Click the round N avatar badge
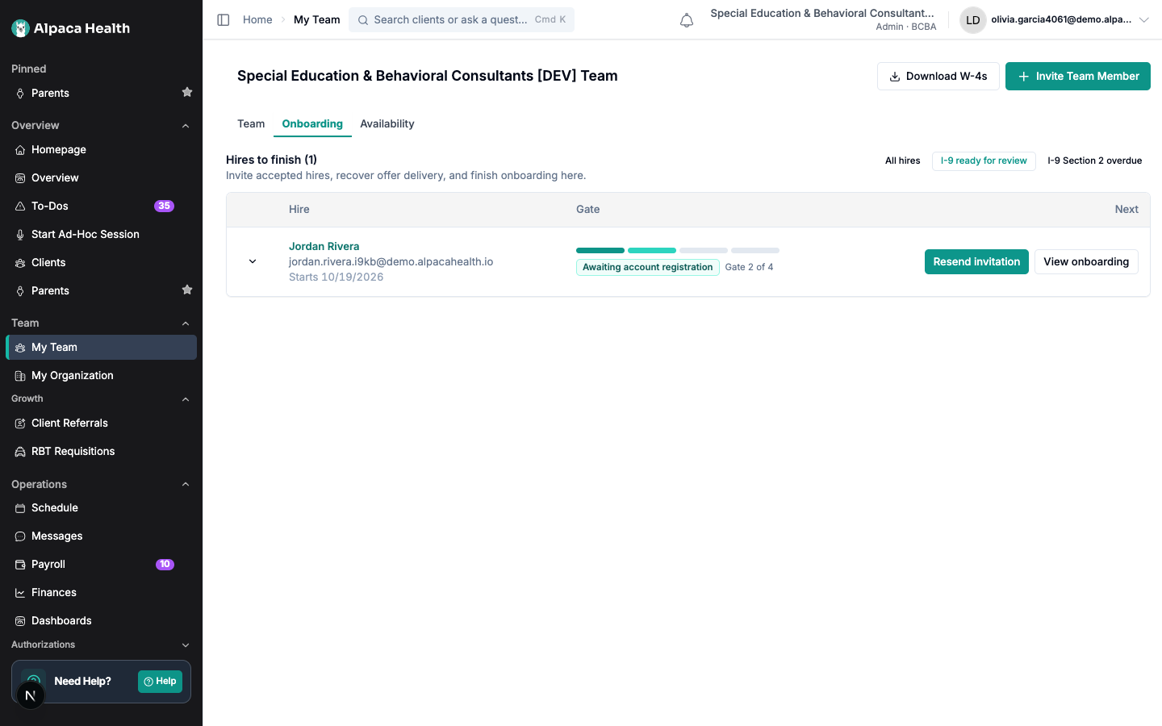 31,695
